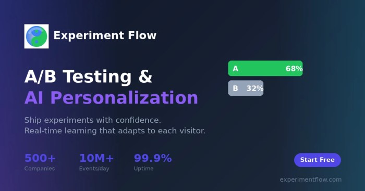Click the Events/day caption under 10M+
The width and height of the screenshot is (365, 191).
[x=94, y=169]
